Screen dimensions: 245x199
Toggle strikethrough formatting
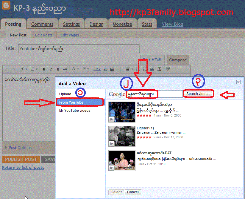click(x=65, y=69)
